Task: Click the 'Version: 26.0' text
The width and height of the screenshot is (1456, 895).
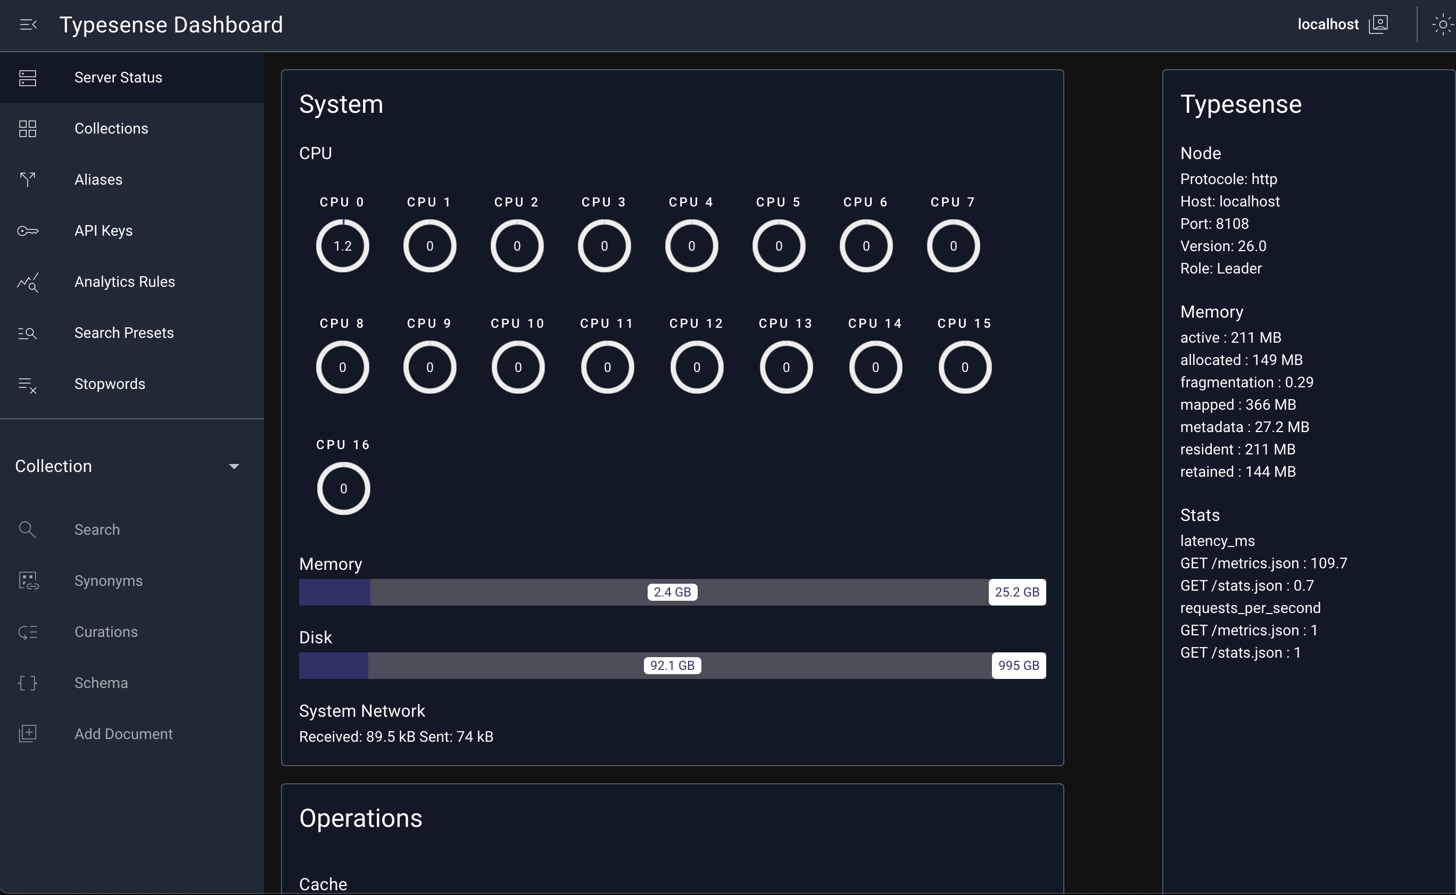Action: [1223, 246]
